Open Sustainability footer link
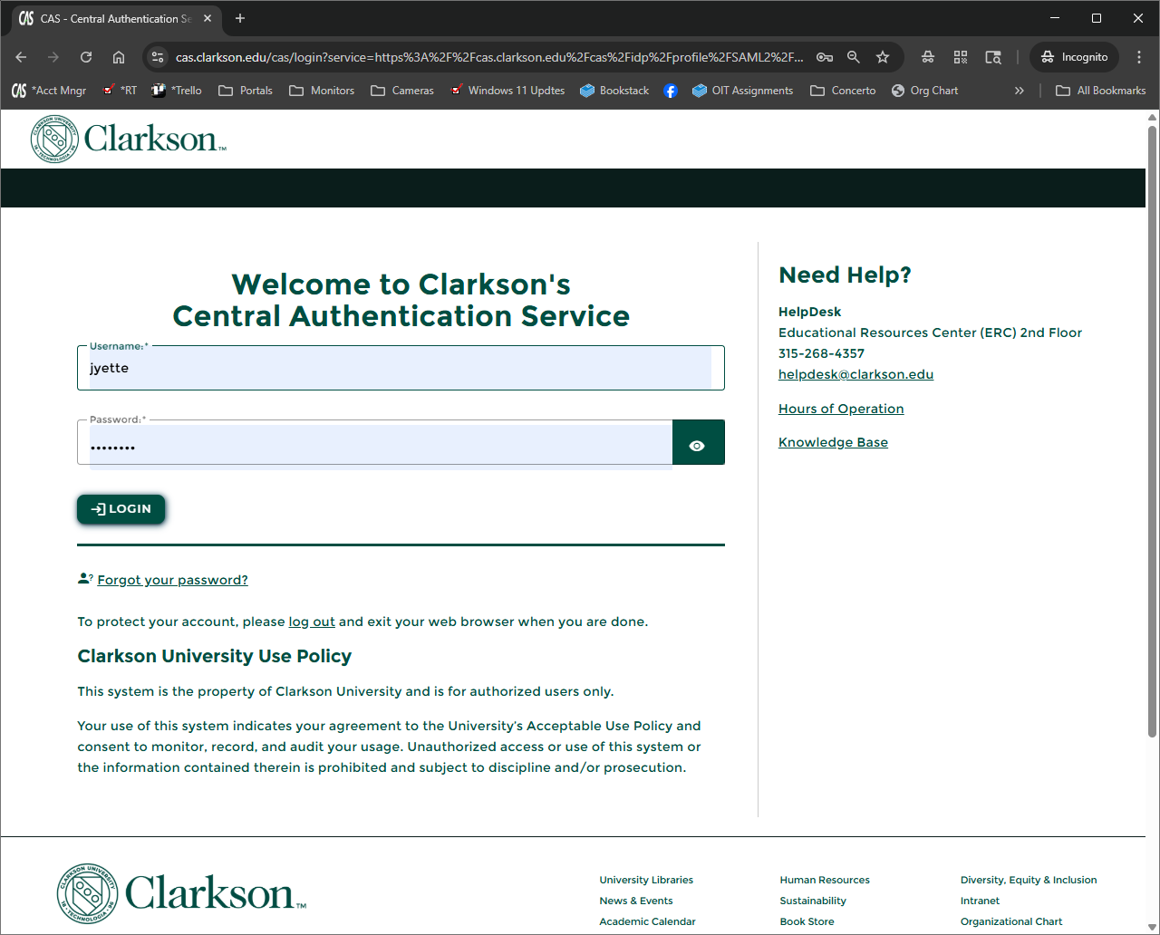Screen dimensions: 1160x935 [x=813, y=901]
